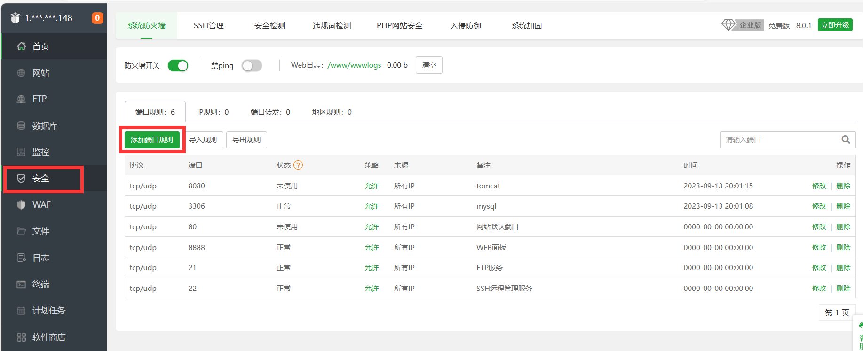
Task: Enable the 禁ping toggle
Action: tap(252, 65)
